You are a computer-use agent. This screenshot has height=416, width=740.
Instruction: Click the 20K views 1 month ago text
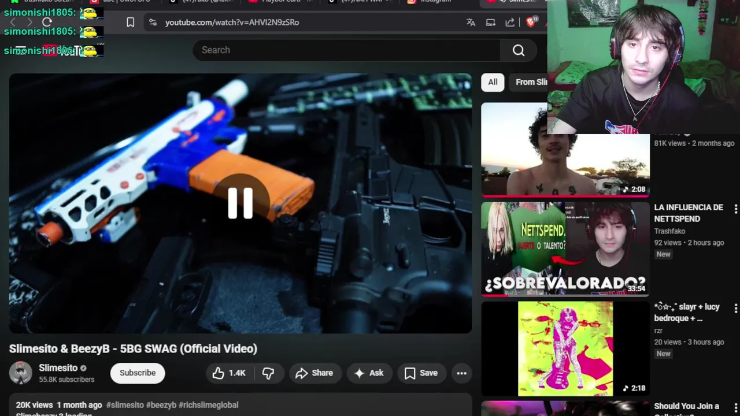point(59,405)
